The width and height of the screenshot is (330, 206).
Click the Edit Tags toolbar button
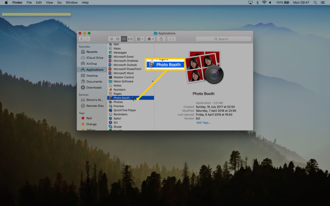[171, 39]
